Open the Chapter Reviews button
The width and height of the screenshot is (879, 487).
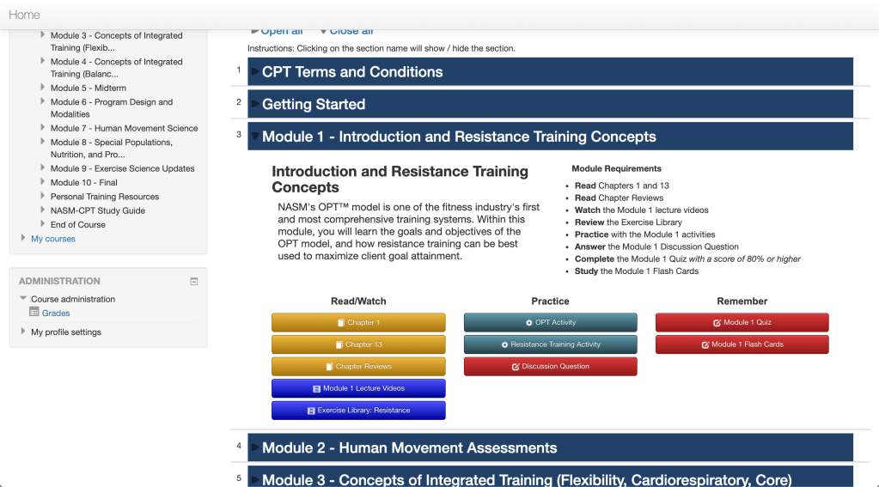pos(358,367)
